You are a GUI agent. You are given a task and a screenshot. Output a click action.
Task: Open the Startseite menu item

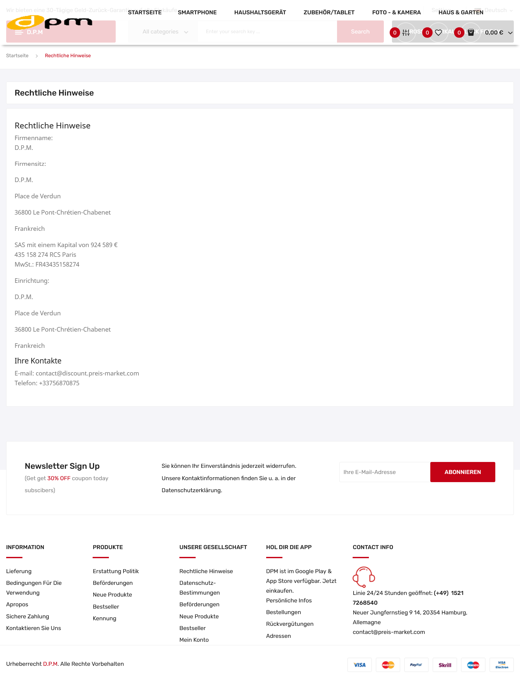(145, 12)
